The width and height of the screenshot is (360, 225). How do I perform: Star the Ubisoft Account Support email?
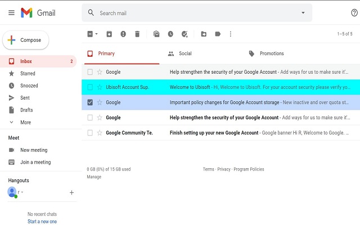100,87
